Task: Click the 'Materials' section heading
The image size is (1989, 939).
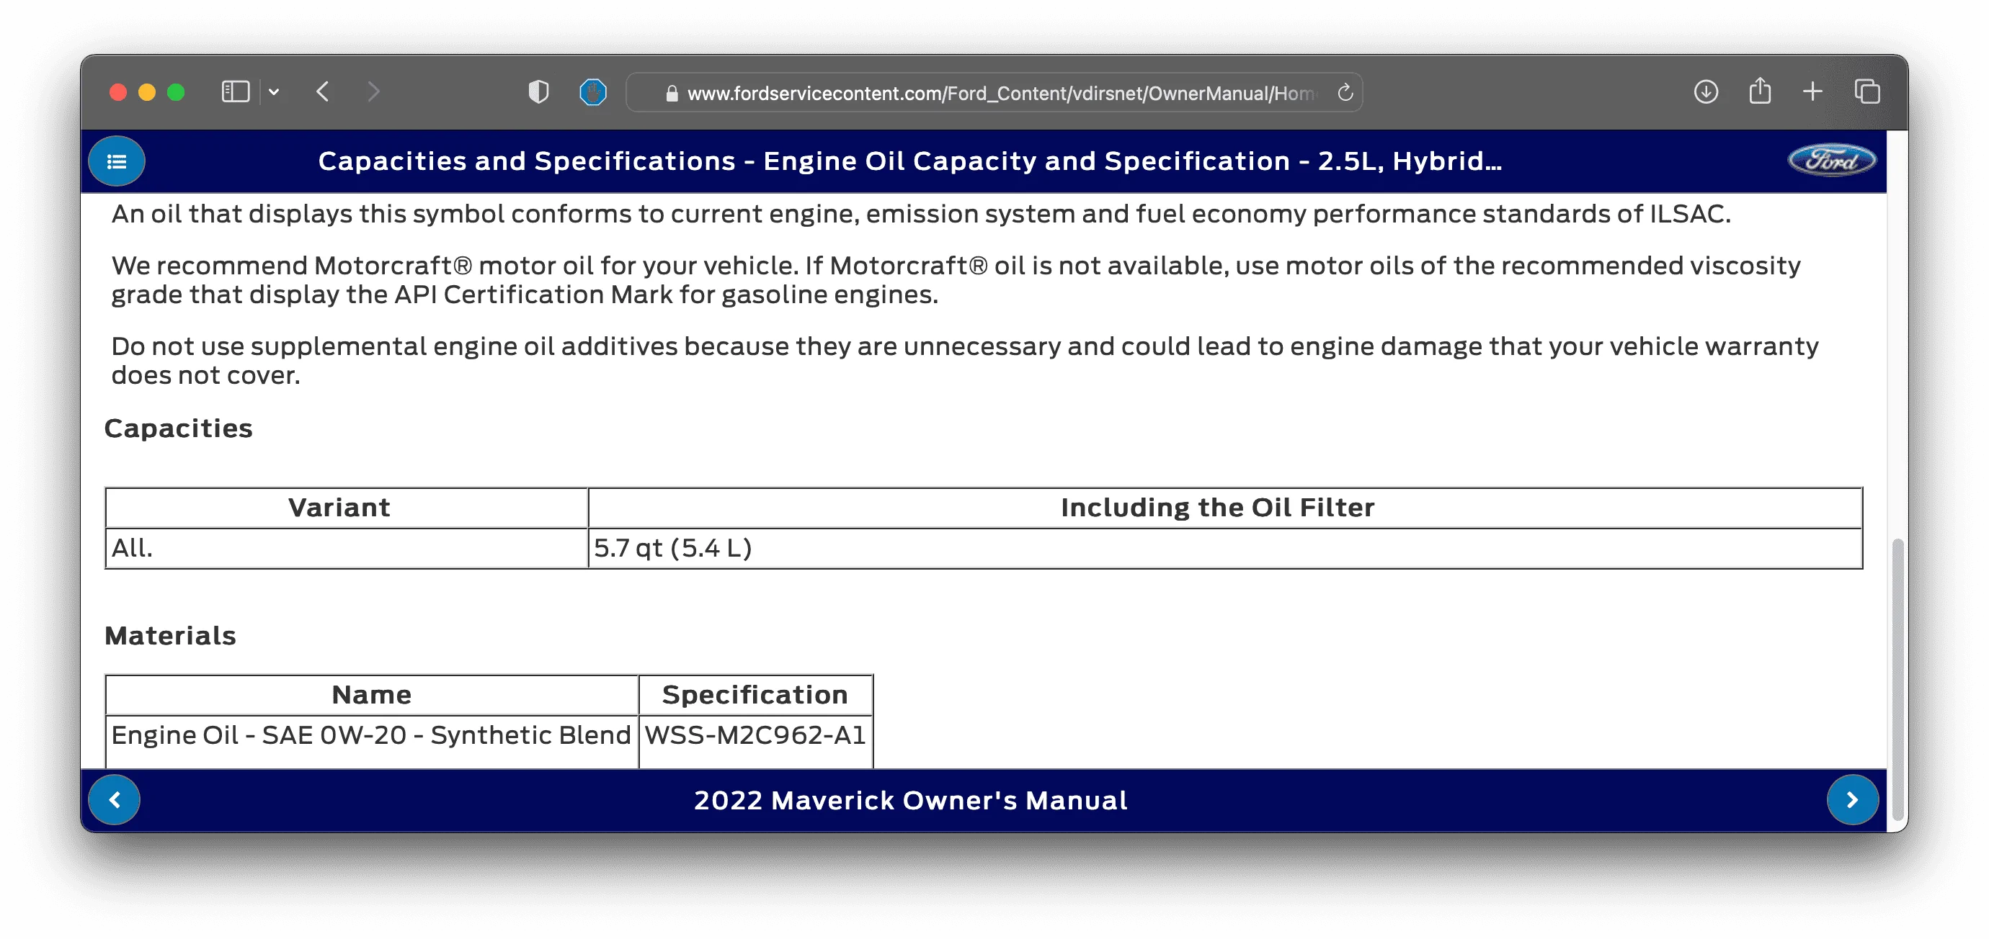Action: pyautogui.click(x=170, y=636)
